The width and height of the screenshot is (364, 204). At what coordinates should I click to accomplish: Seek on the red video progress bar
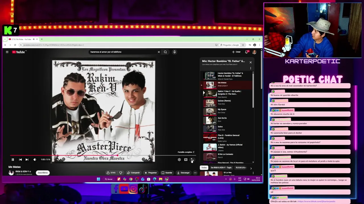103,155
